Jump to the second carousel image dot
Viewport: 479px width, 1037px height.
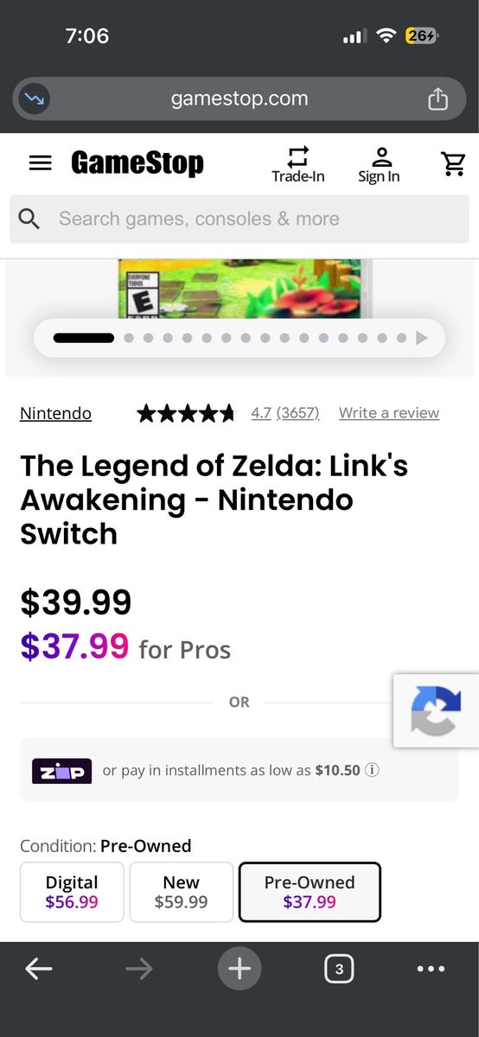[129, 338]
